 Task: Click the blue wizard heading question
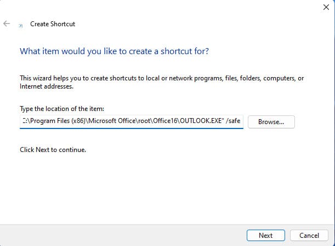[114, 51]
